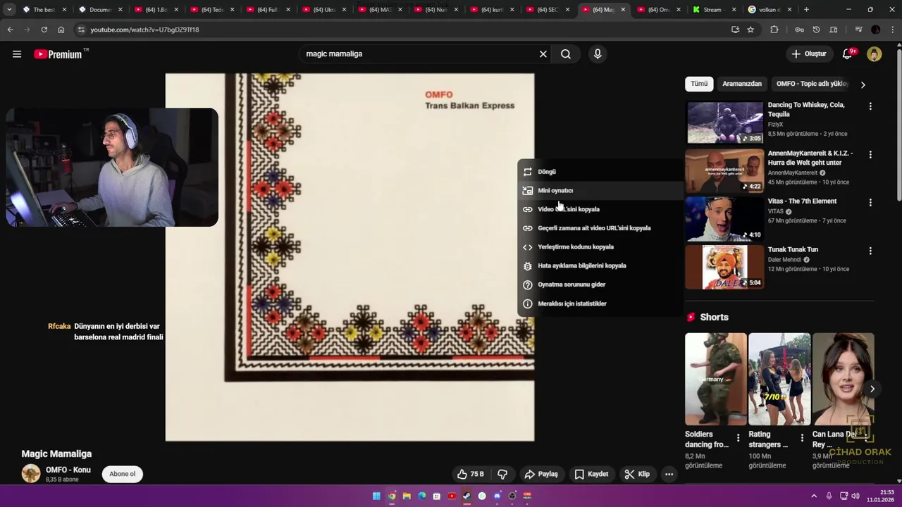This screenshot has height=507, width=902.
Task: Dislike the video with thumbs down
Action: pyautogui.click(x=502, y=474)
